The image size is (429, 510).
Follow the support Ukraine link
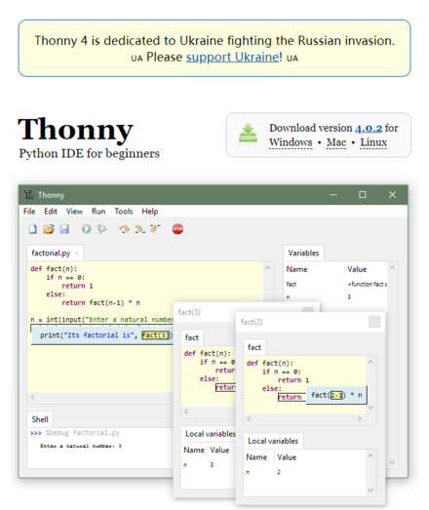(233, 57)
